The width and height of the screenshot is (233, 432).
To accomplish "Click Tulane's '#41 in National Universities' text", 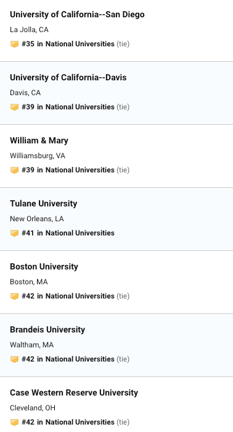I will coord(68,233).
